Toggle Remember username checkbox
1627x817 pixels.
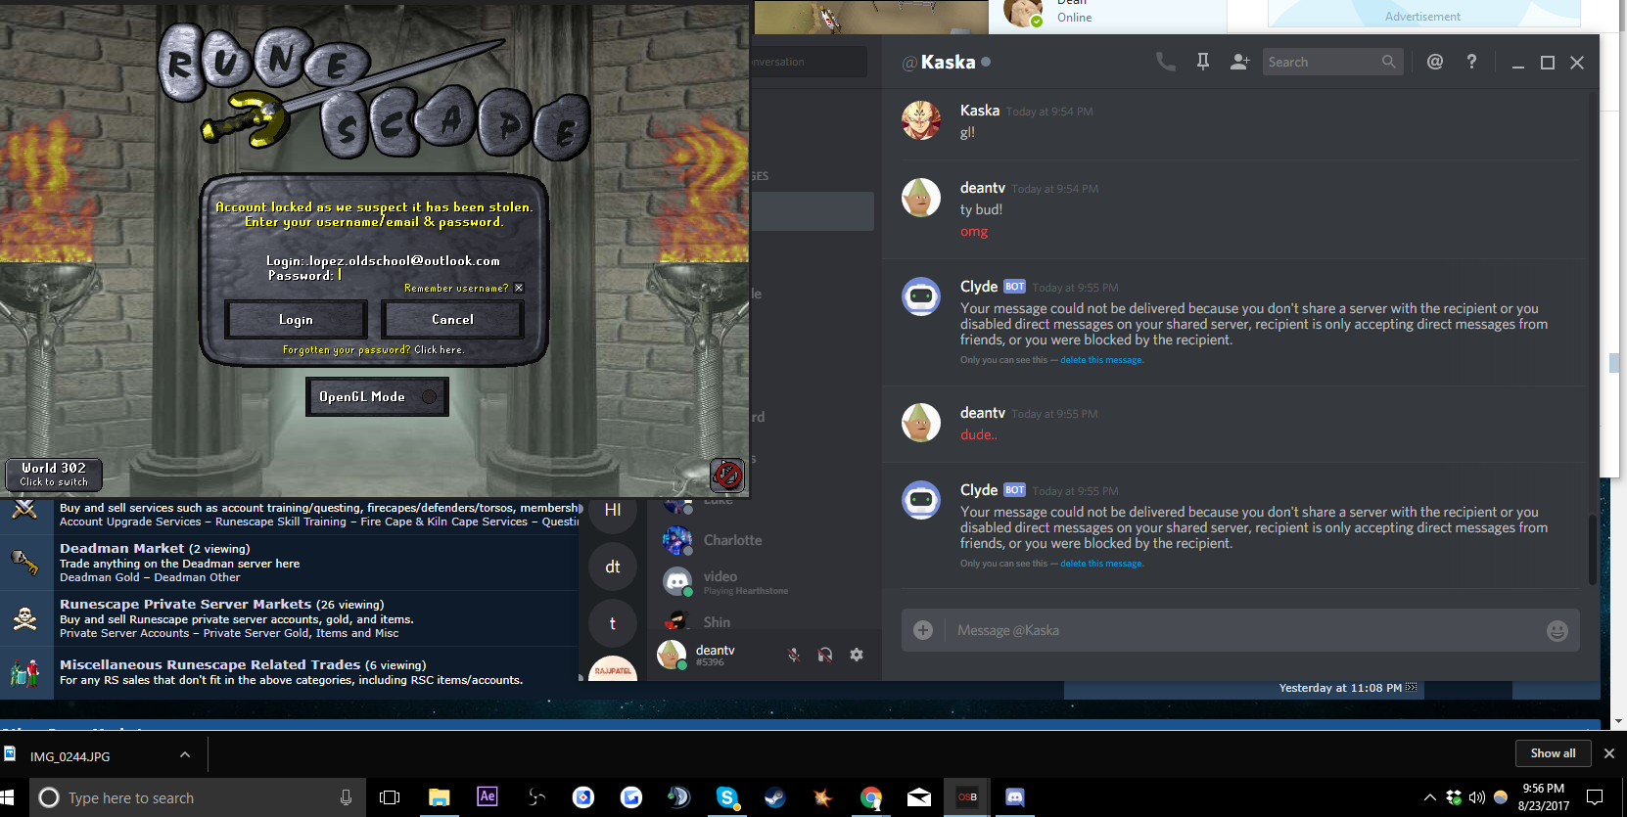(519, 288)
